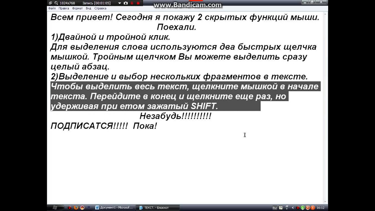This screenshot has height=211, width=375.
Task: Click on the line 'Поехали.'
Action: [176, 27]
